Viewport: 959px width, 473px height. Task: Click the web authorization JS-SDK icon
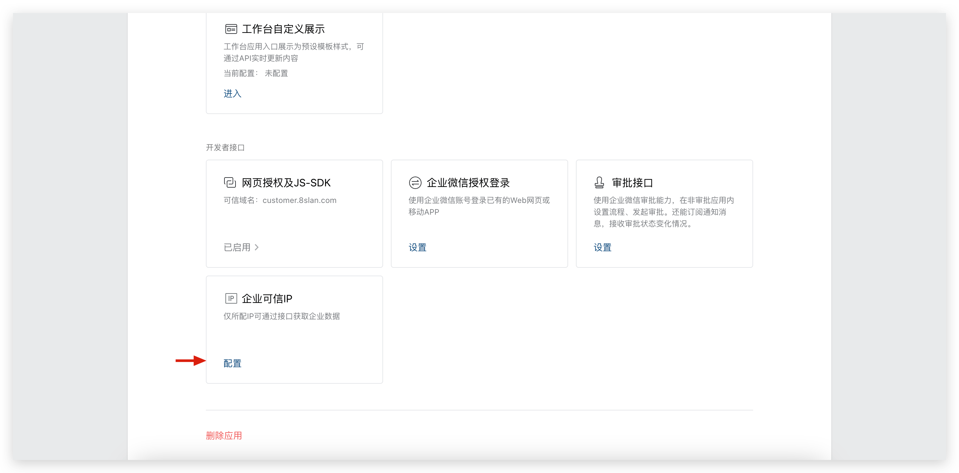(x=230, y=182)
